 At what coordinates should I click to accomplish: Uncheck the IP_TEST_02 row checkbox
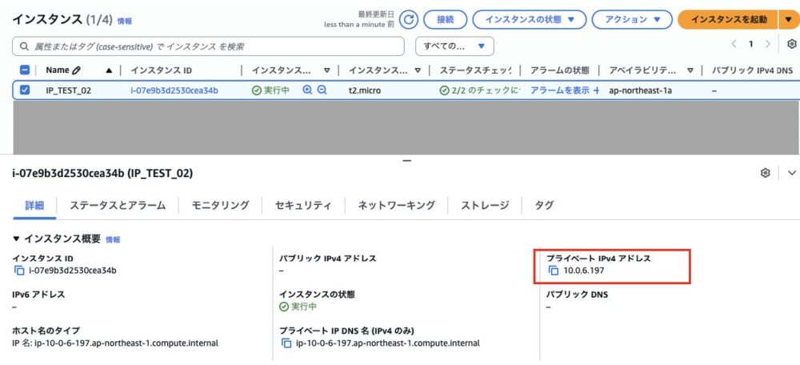point(25,90)
